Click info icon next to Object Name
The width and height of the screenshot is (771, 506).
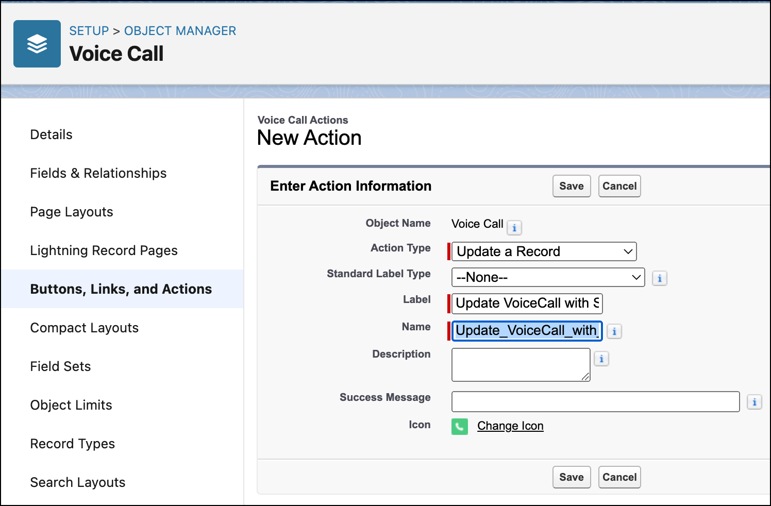tap(514, 227)
